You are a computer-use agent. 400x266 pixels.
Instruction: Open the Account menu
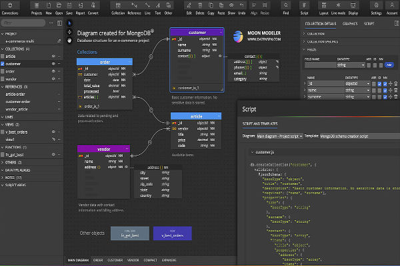tap(392, 9)
